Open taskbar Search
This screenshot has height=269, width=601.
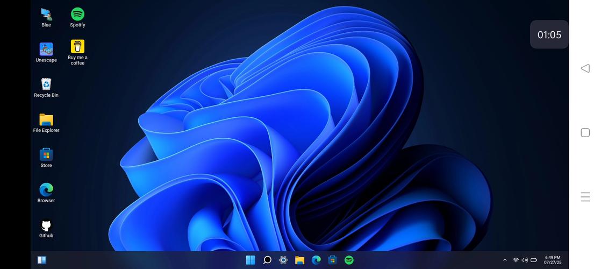coord(267,260)
